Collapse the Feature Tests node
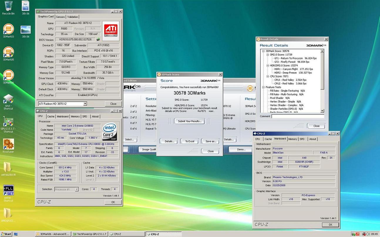Screen dimensions: 380x237 coord(263,87)
